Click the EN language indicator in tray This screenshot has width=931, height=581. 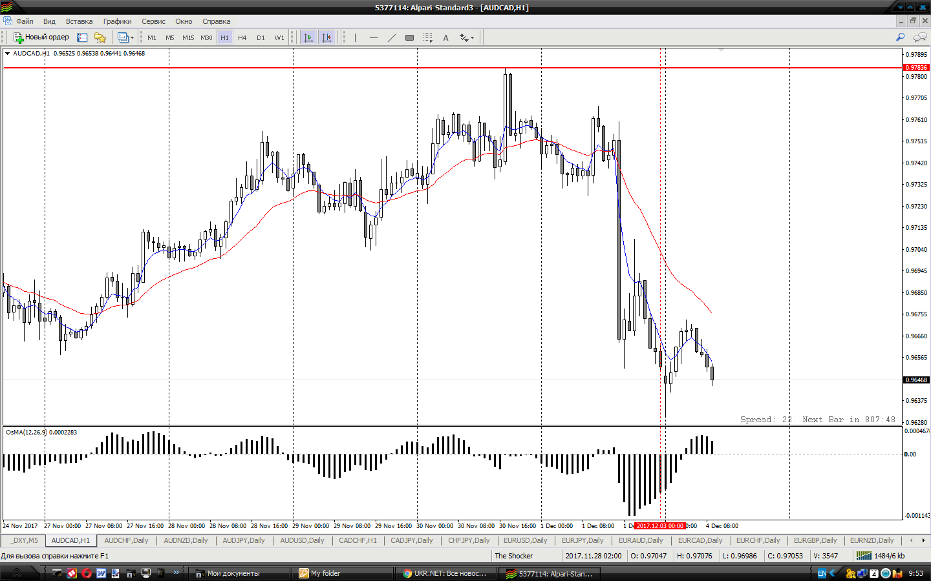point(822,573)
